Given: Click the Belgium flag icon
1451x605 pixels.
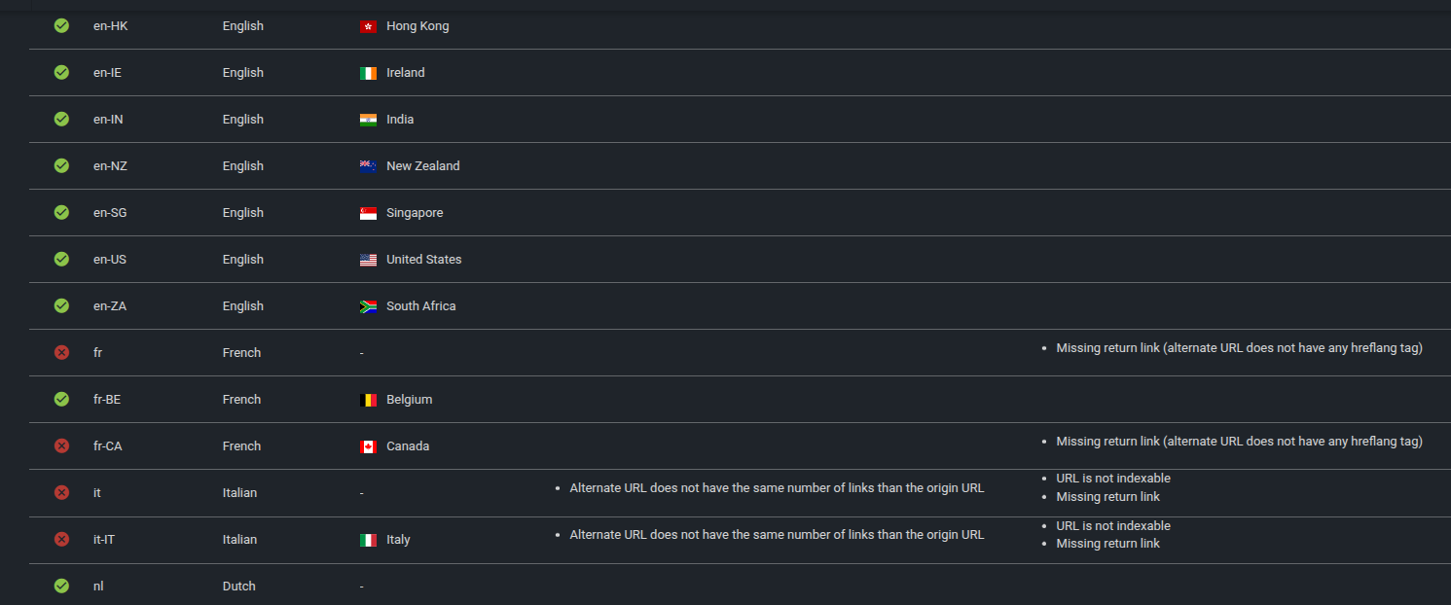Looking at the screenshot, I should point(368,400).
